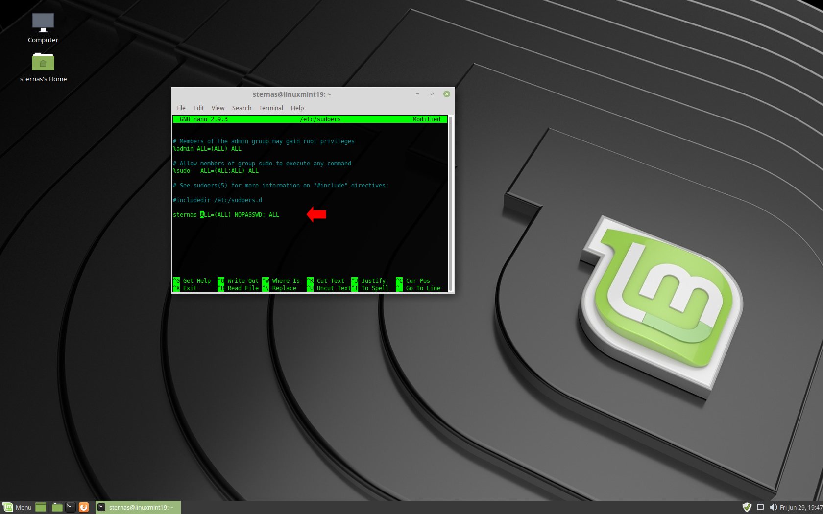Open the View menu in Terminal

pos(218,108)
